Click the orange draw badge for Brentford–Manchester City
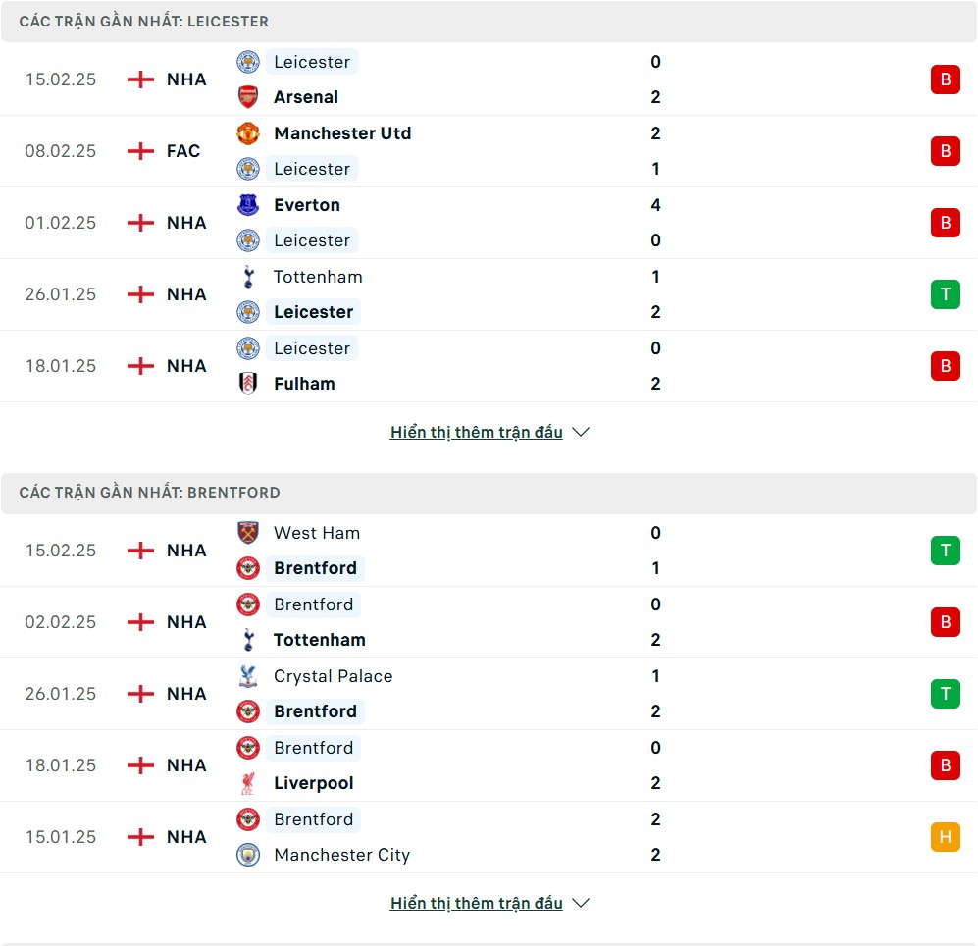Image resolution: width=978 pixels, height=946 pixels. tap(945, 837)
